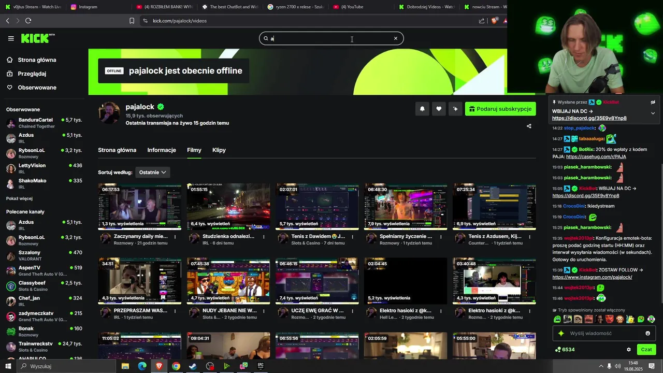The image size is (663, 373).
Task: Open options for Spełniamy życzenie video
Action: (x=441, y=237)
